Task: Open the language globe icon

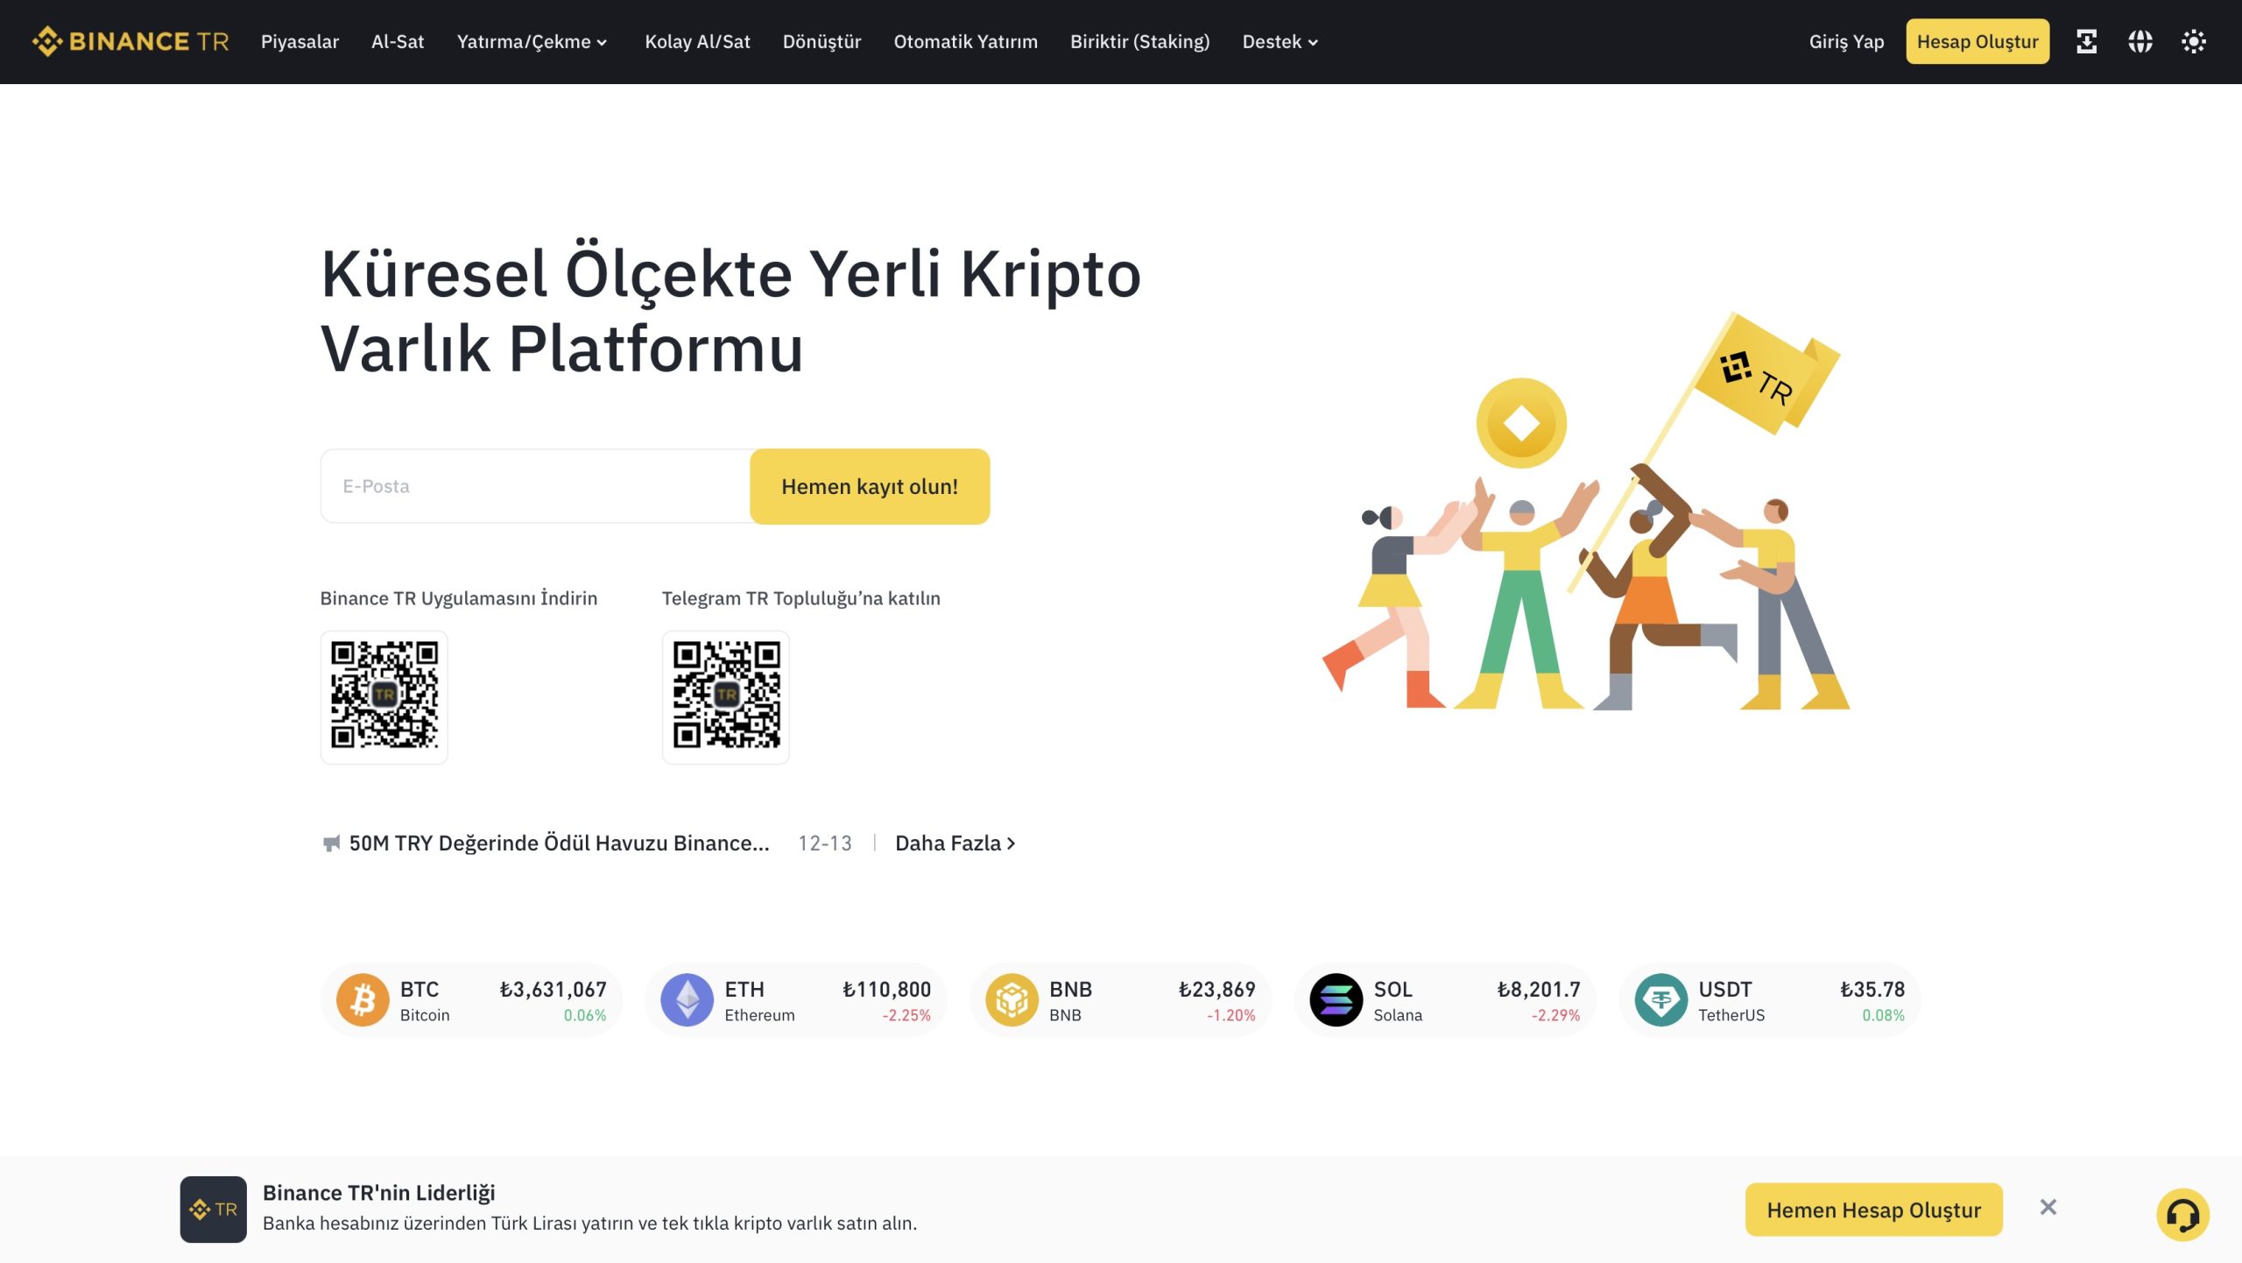Action: pos(2140,41)
